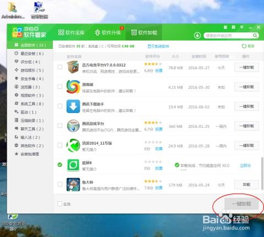Click the download manager arrow icon
Image resolution: width=264 pixels, height=237 pixels.
coord(197,36)
